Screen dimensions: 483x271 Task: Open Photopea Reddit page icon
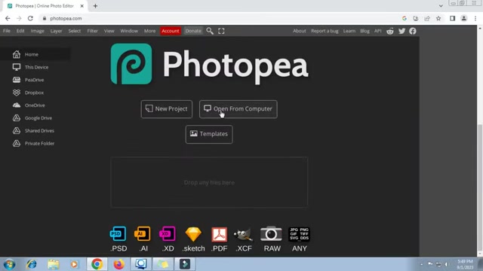click(x=390, y=31)
